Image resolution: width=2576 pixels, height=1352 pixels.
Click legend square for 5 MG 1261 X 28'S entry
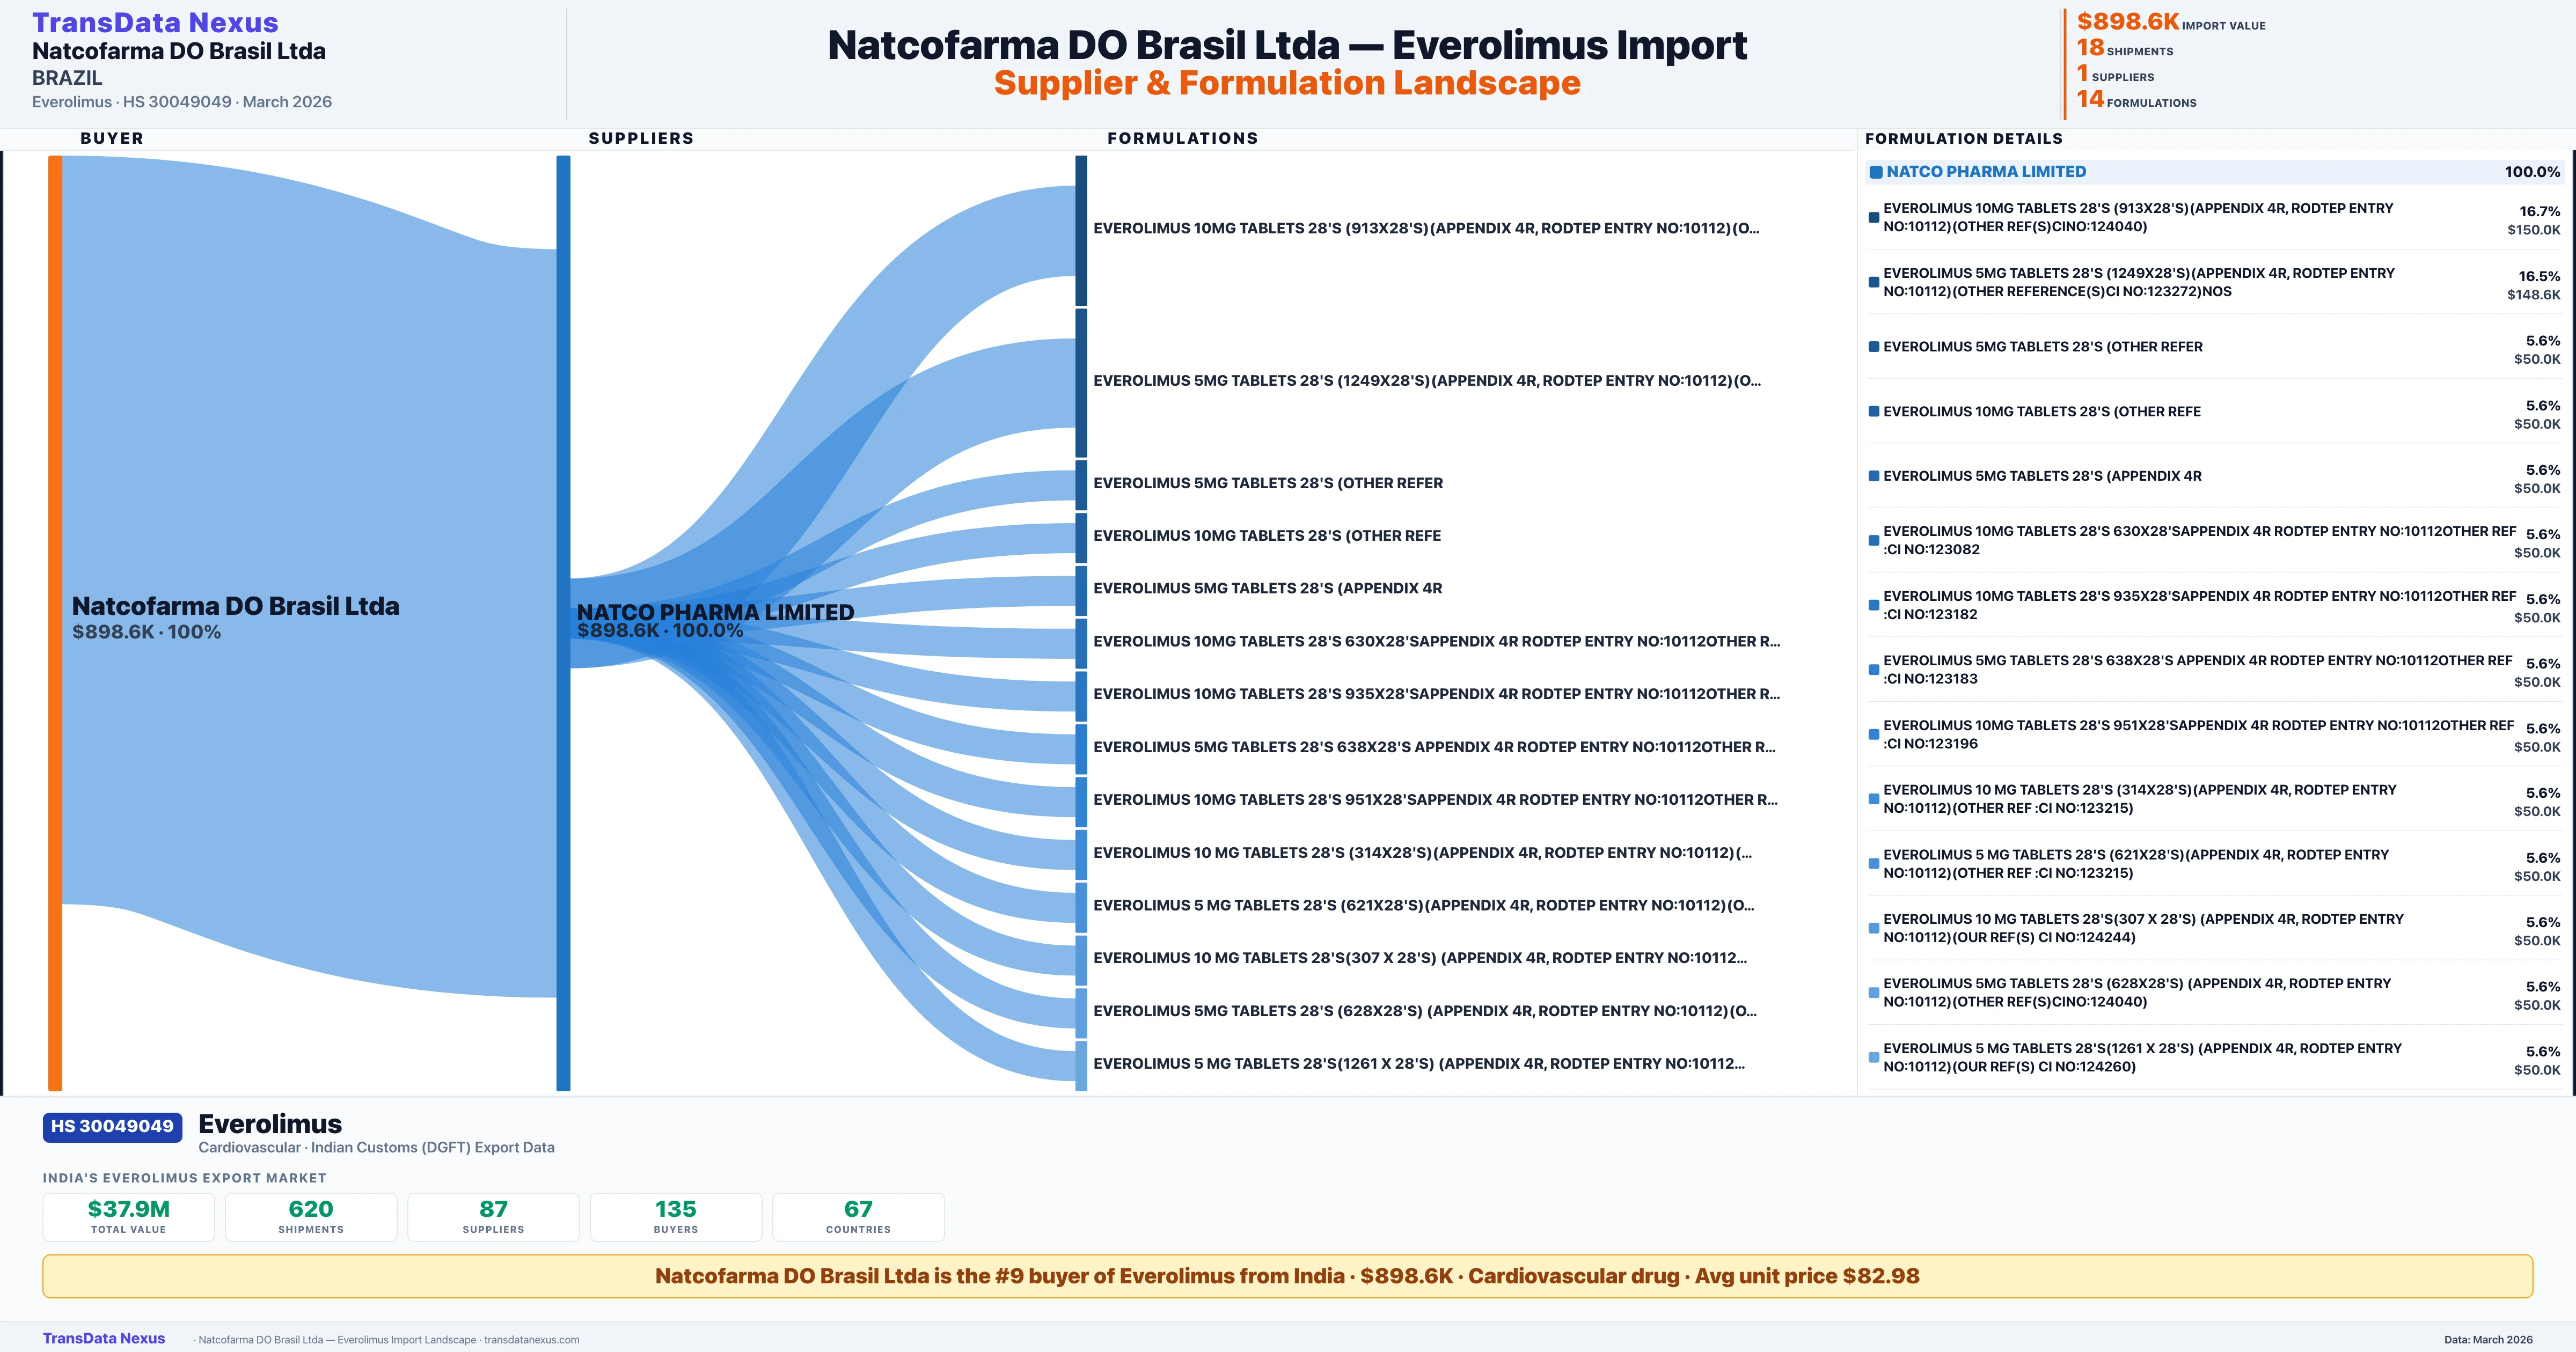[1874, 1057]
